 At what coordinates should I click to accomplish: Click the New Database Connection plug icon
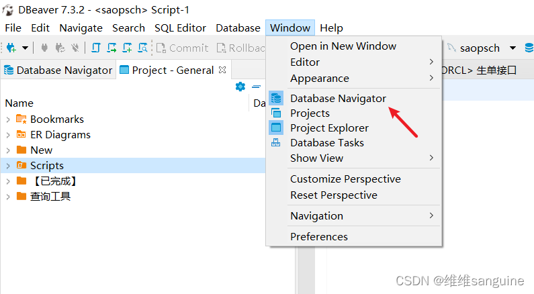click(x=11, y=48)
